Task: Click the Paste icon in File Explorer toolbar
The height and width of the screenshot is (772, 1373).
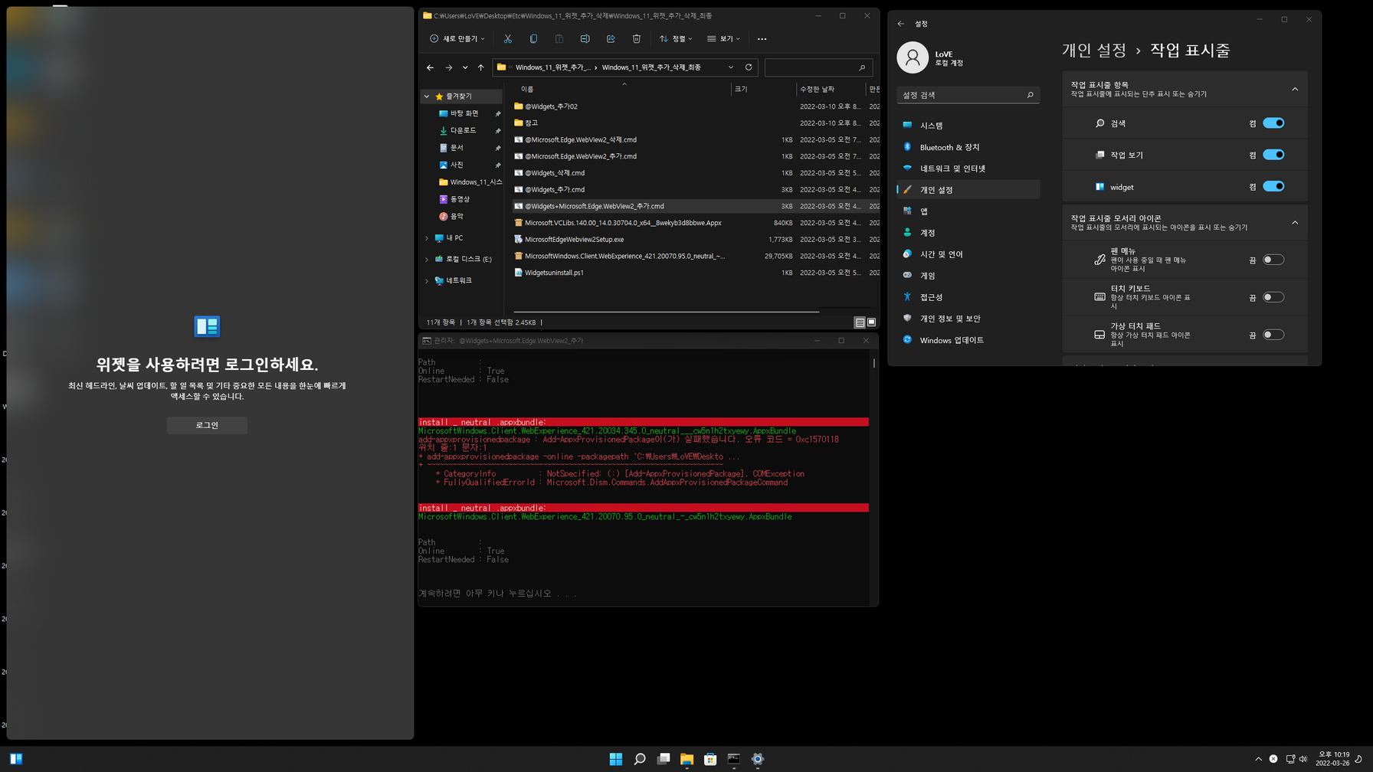Action: pos(559,38)
